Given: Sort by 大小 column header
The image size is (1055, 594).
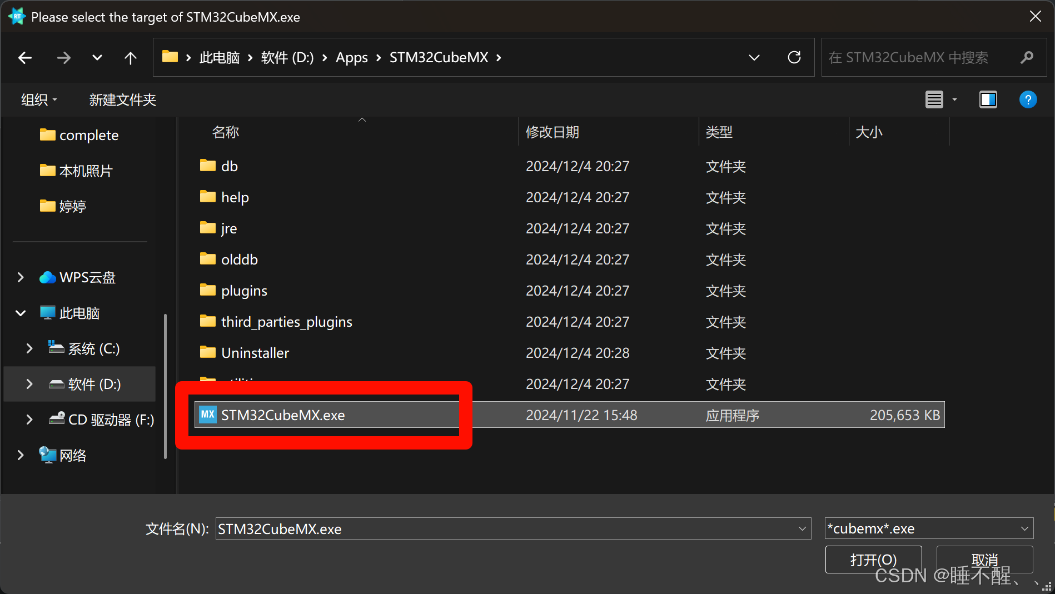Looking at the screenshot, I should click(x=869, y=132).
